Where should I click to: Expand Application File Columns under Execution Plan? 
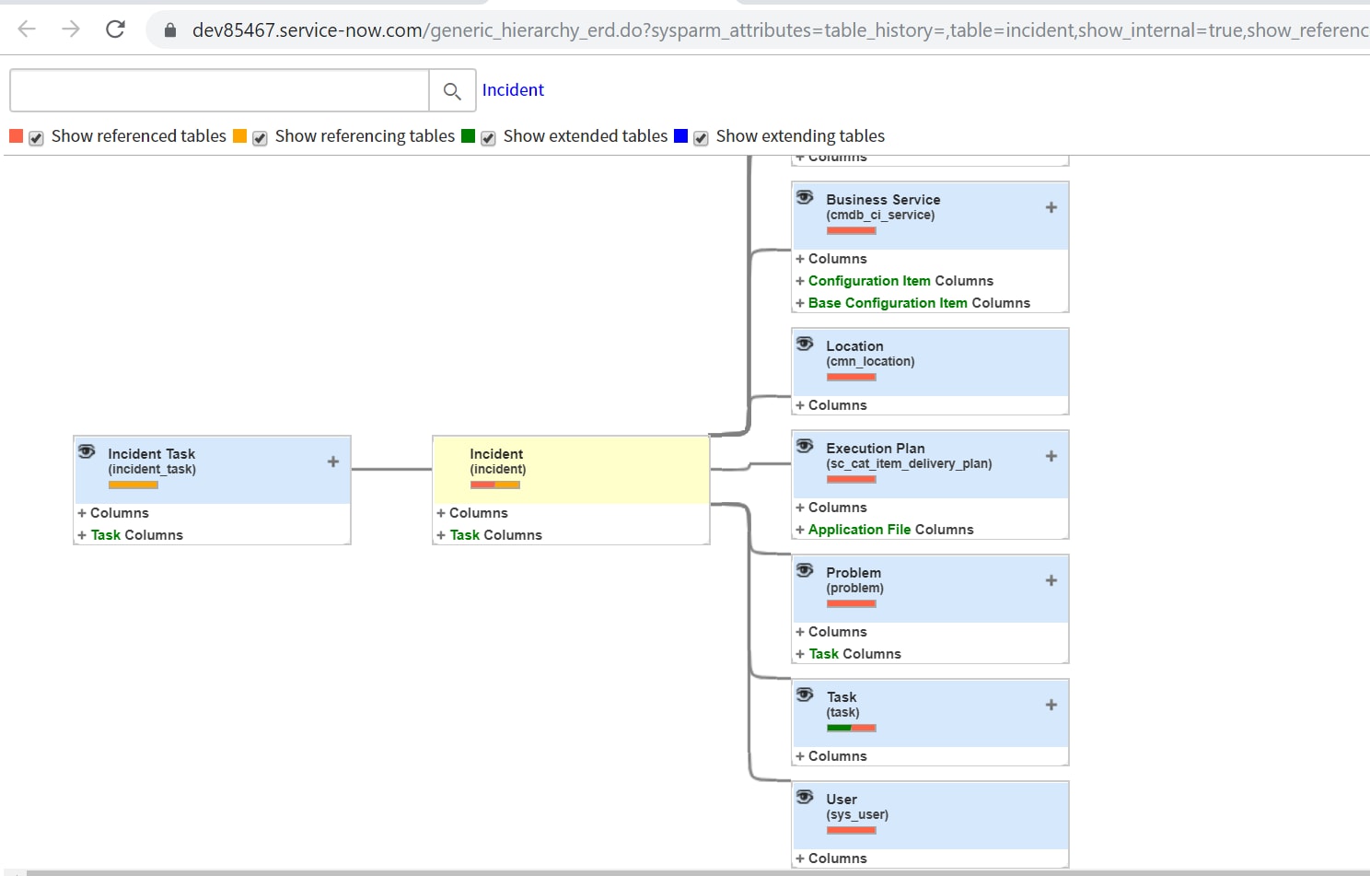pos(886,529)
